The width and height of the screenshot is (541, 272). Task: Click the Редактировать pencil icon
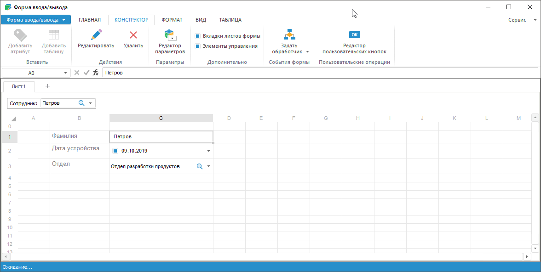point(96,35)
